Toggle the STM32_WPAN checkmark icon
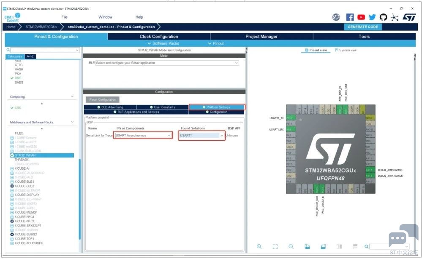This screenshot has width=422, height=259. tap(12, 155)
